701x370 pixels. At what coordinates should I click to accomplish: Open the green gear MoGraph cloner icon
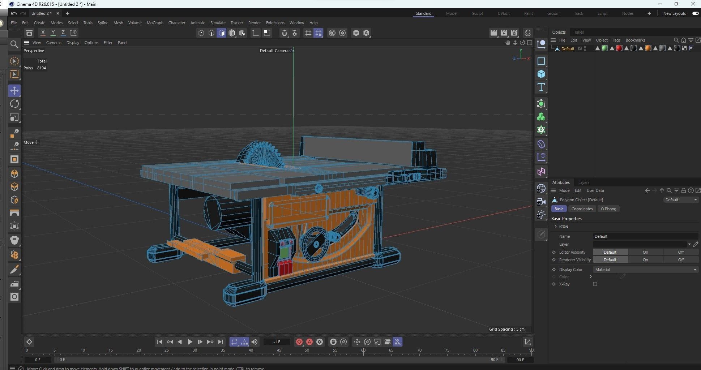click(541, 130)
